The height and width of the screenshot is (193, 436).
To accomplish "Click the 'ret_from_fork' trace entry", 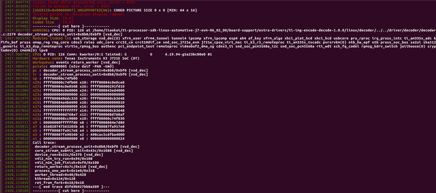I will [59, 182].
